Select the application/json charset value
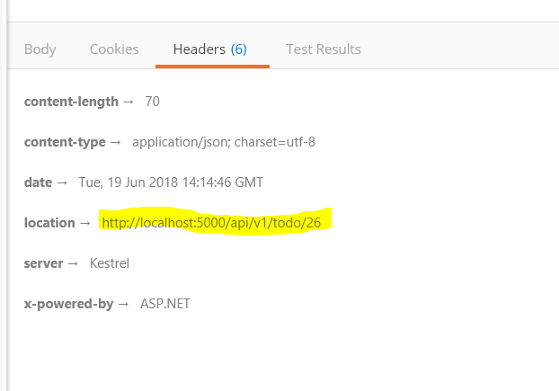Image resolution: width=559 pixels, height=391 pixels. 224,142
